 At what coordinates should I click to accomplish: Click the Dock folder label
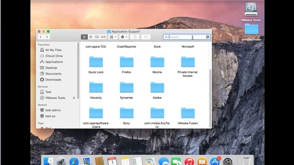pyautogui.click(x=157, y=47)
